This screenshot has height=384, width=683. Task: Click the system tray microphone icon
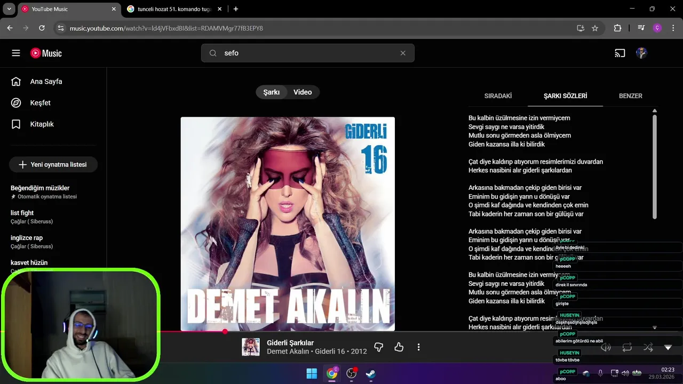point(600,373)
